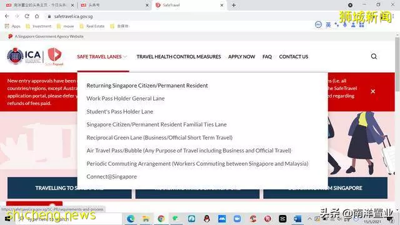Open CapCut icon in taskbar

[x=282, y=219]
